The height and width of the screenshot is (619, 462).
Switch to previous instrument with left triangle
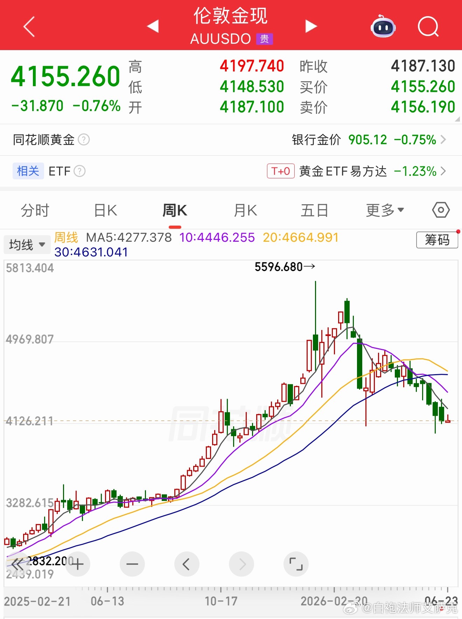coord(153,26)
